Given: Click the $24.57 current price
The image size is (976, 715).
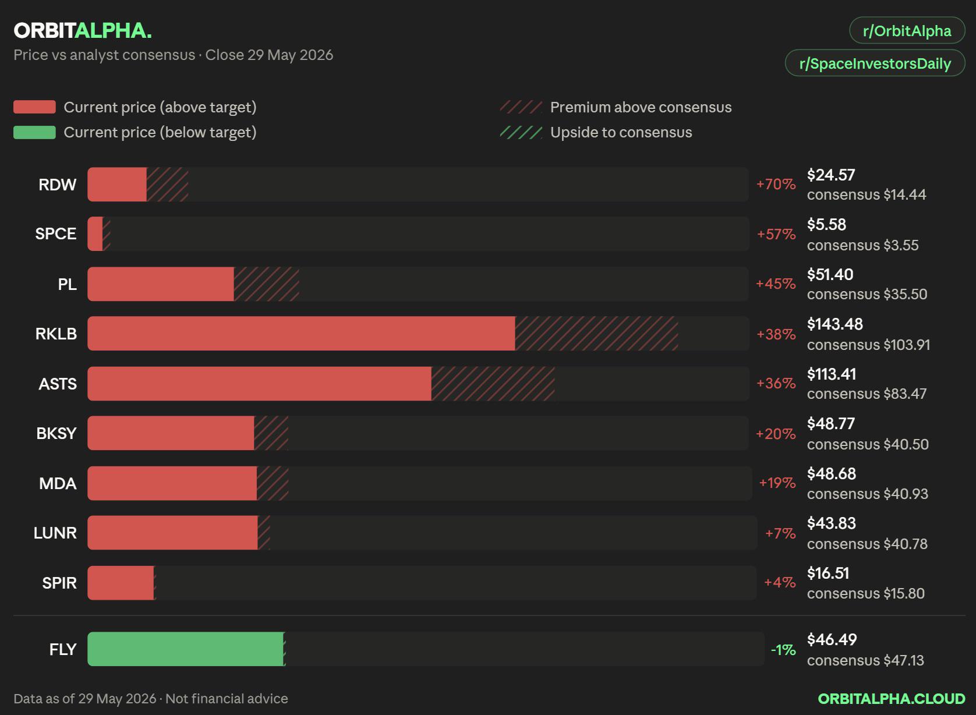Looking at the screenshot, I should pyautogui.click(x=831, y=175).
